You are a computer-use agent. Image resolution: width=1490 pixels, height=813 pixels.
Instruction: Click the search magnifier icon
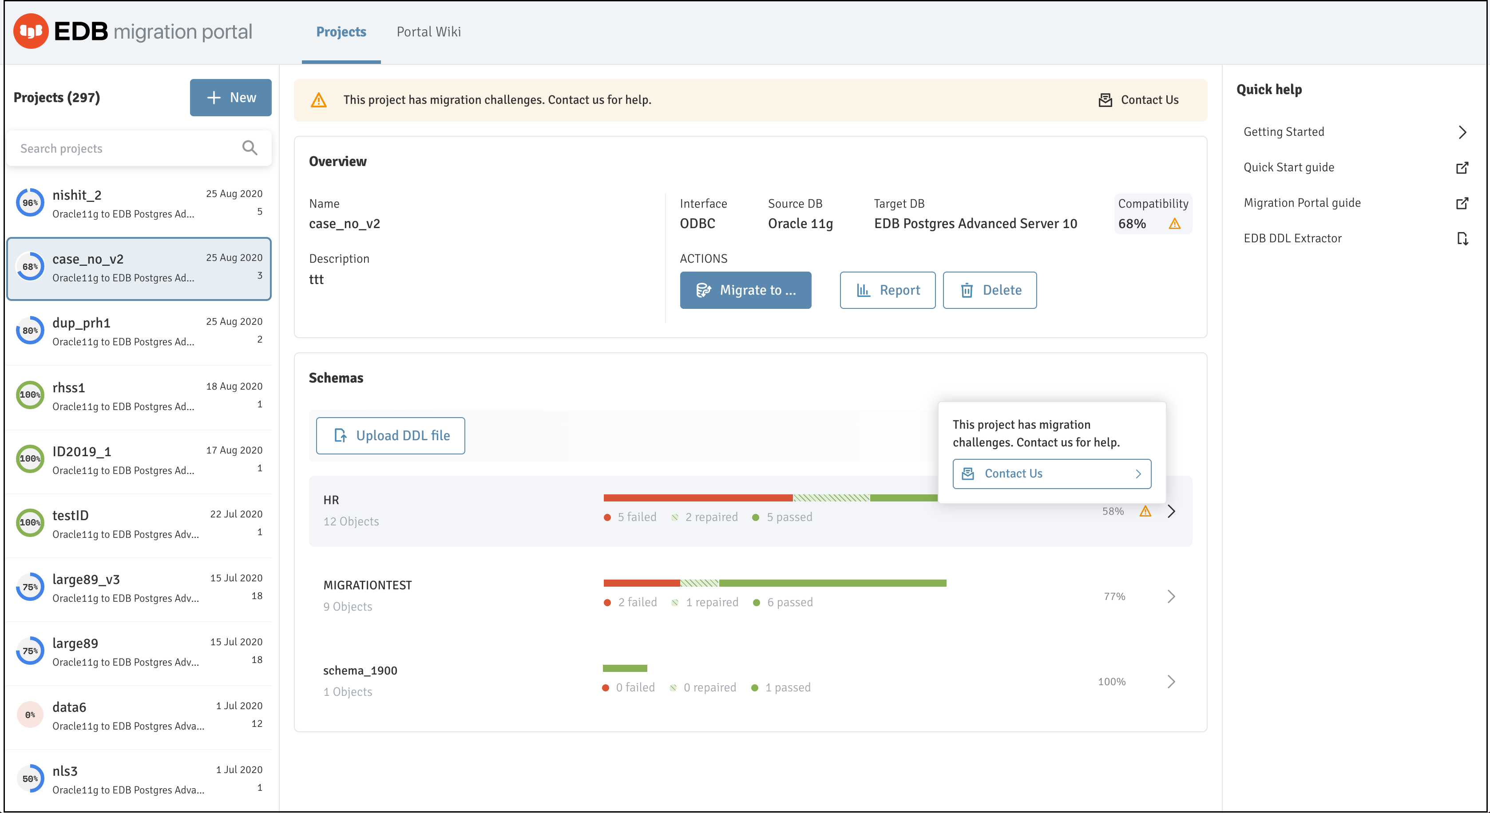250,148
